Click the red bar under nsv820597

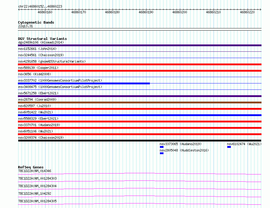(140, 109)
